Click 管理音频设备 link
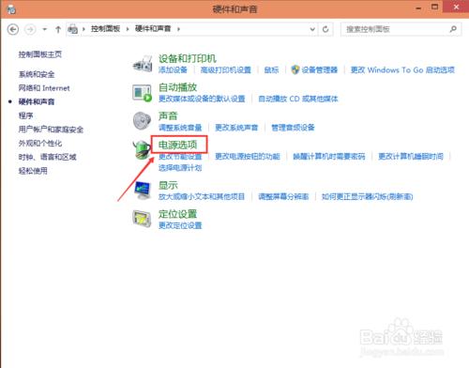This screenshot has height=368, width=469. pos(293,128)
